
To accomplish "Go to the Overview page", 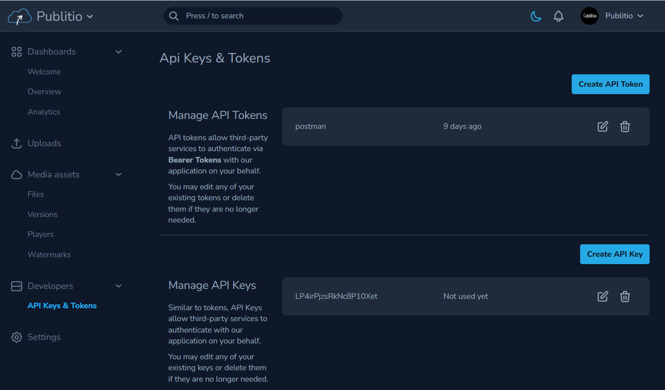I will point(44,92).
